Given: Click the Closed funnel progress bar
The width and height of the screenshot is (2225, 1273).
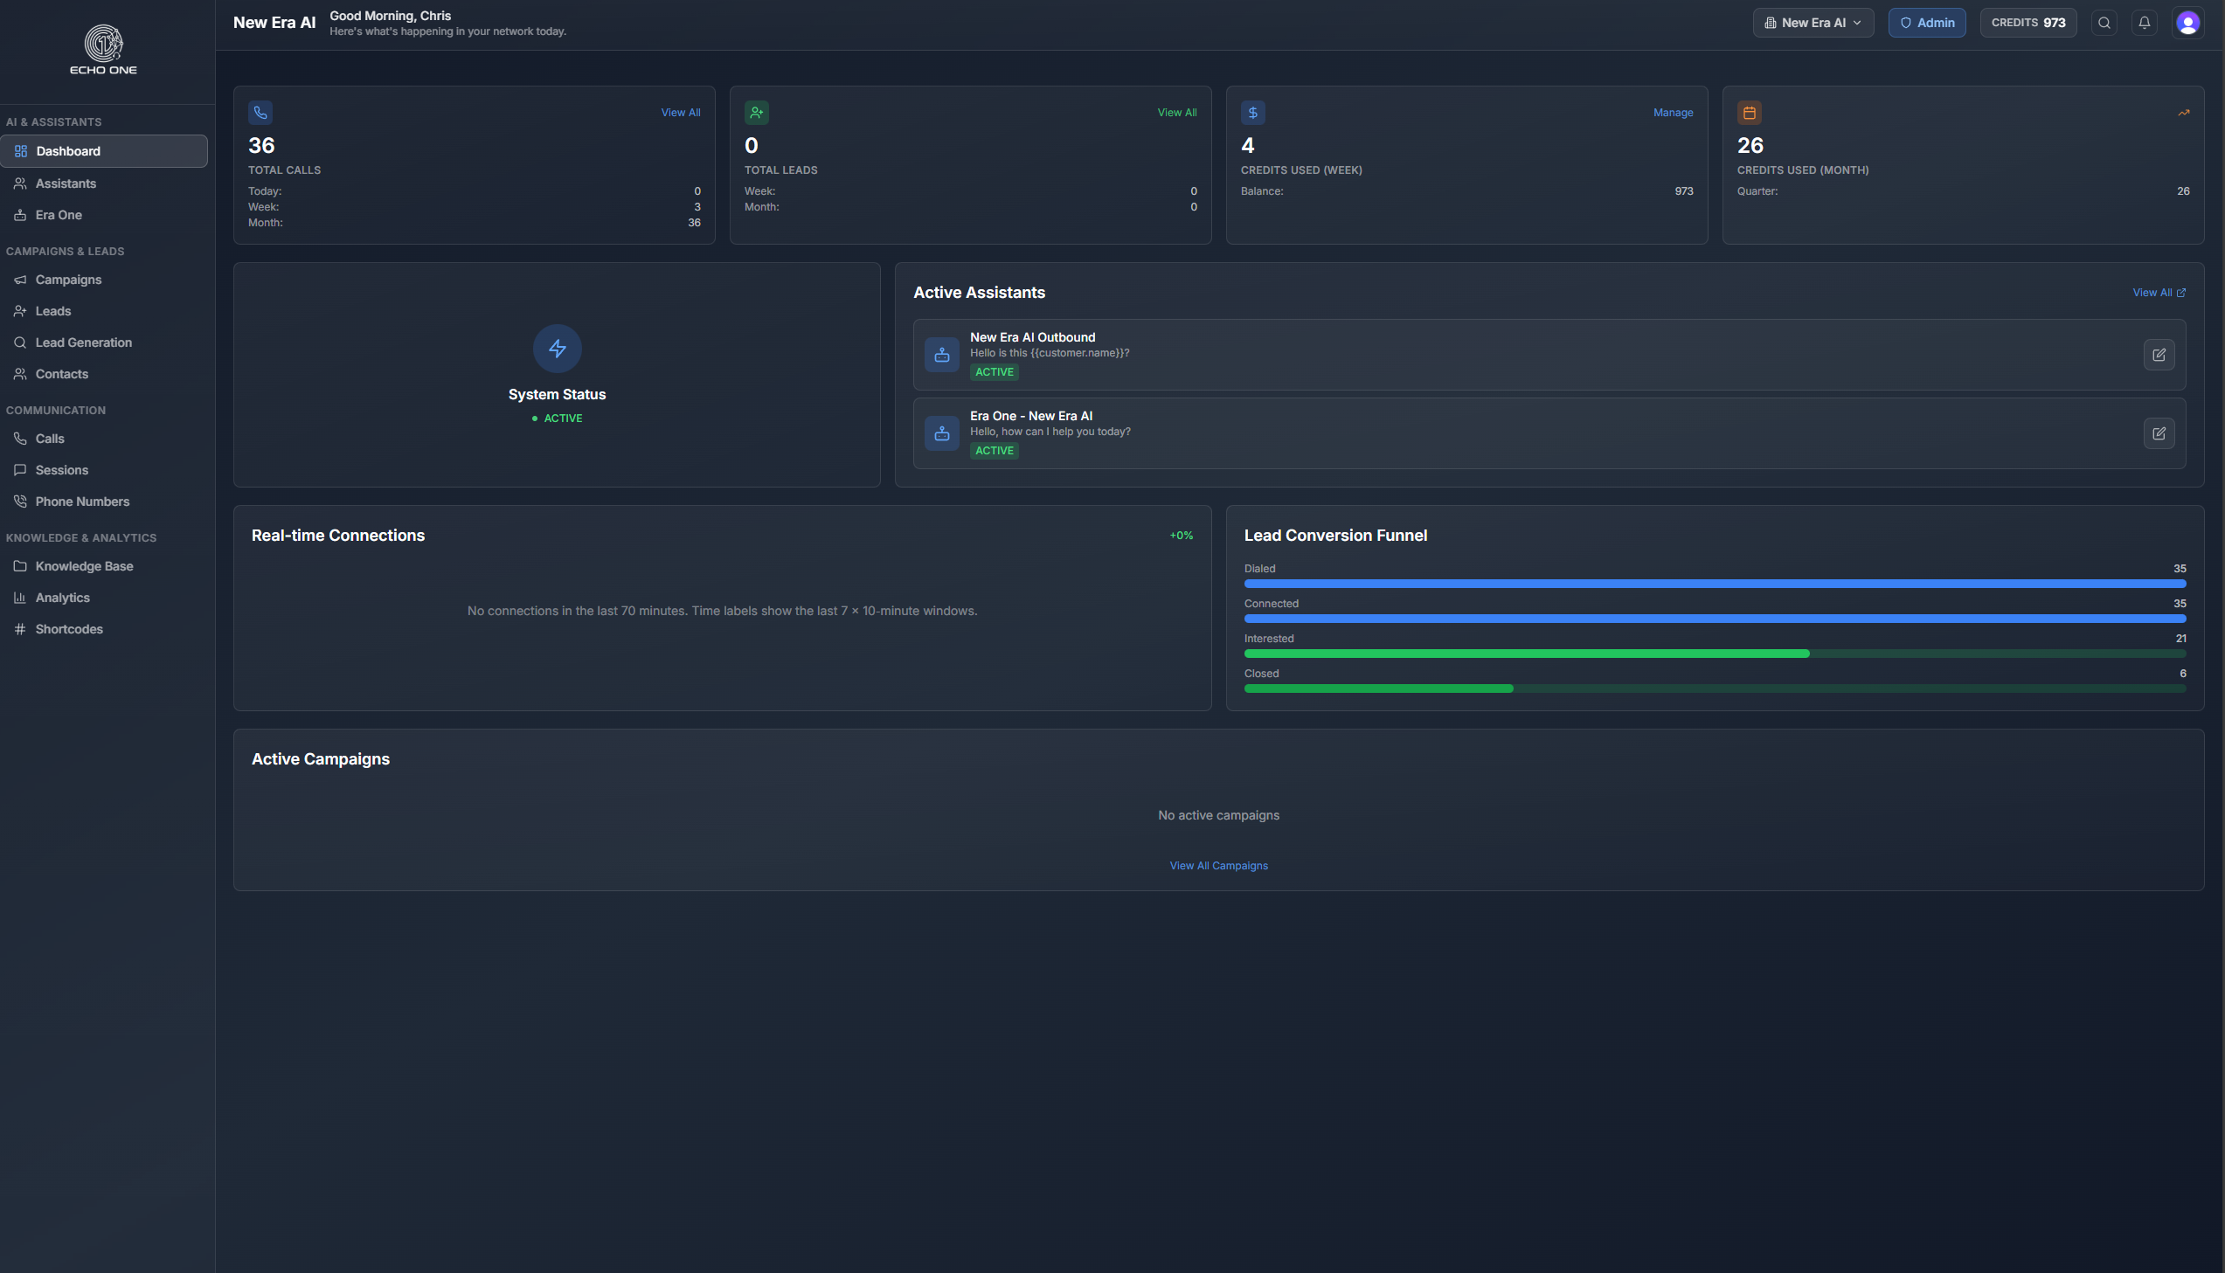Looking at the screenshot, I should point(1715,689).
